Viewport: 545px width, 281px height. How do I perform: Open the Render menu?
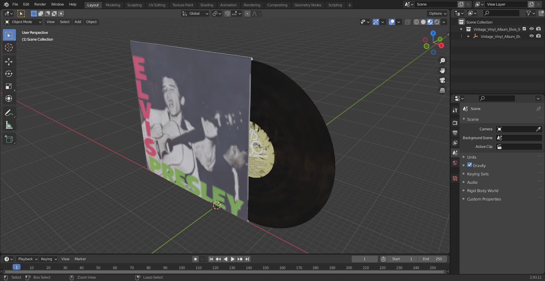[x=40, y=4]
